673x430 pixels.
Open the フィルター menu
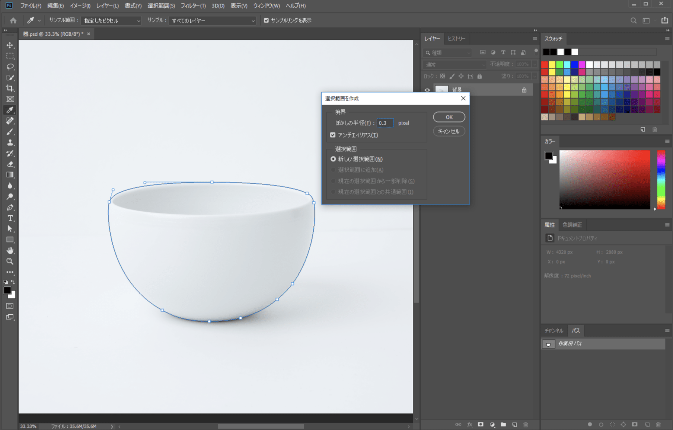coord(193,6)
